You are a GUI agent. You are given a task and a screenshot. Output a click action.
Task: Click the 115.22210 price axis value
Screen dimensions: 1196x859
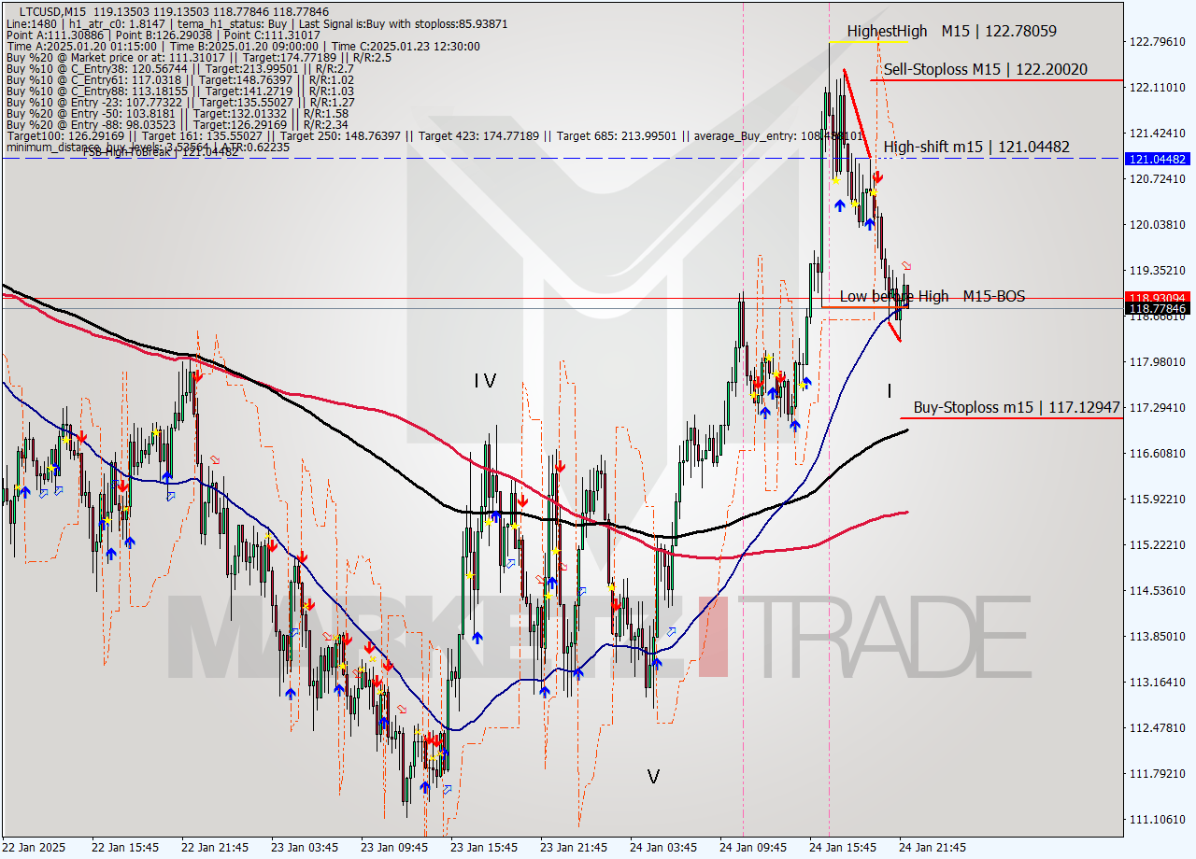pyautogui.click(x=1158, y=544)
